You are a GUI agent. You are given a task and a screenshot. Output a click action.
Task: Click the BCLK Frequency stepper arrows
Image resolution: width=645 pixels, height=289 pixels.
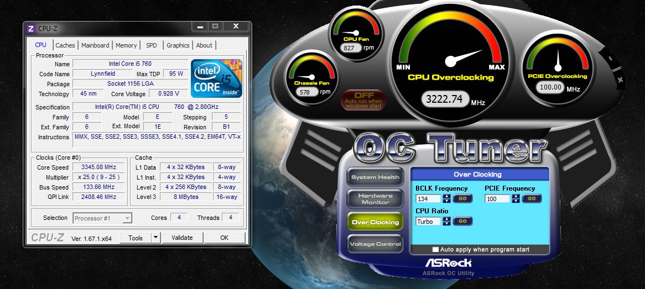[446, 198]
